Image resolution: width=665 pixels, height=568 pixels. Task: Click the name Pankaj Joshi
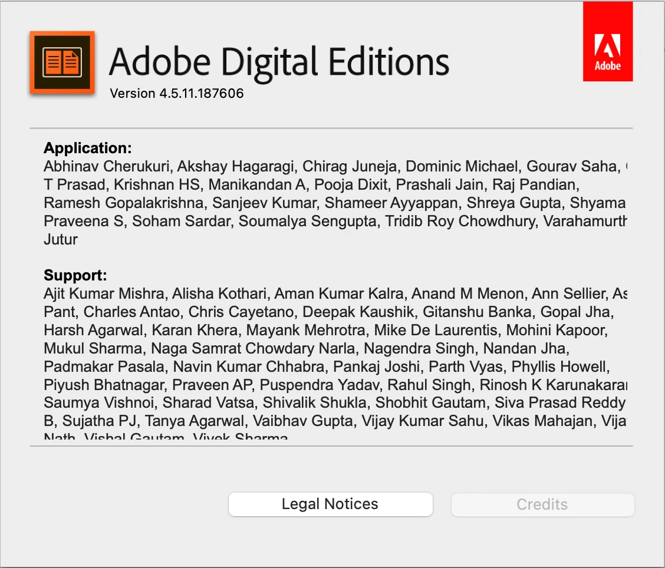click(x=377, y=366)
